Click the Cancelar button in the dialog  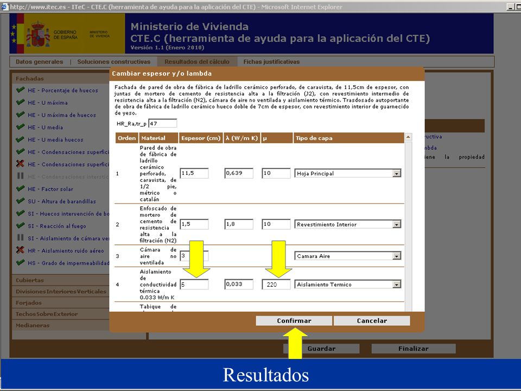click(x=371, y=320)
